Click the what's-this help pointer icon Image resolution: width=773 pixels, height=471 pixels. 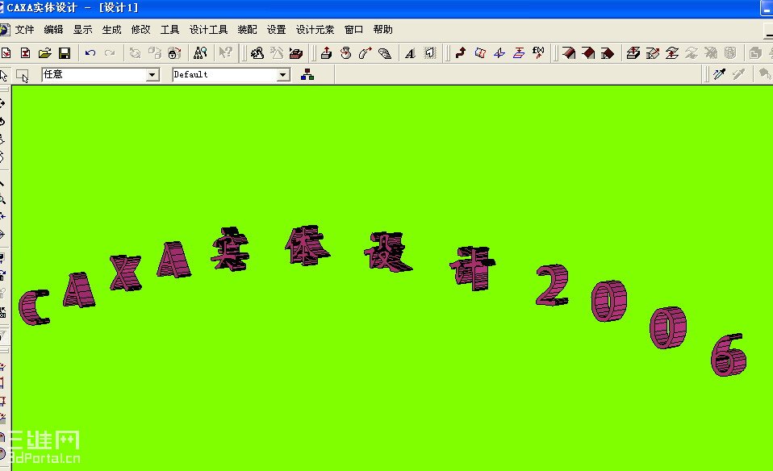tap(225, 52)
